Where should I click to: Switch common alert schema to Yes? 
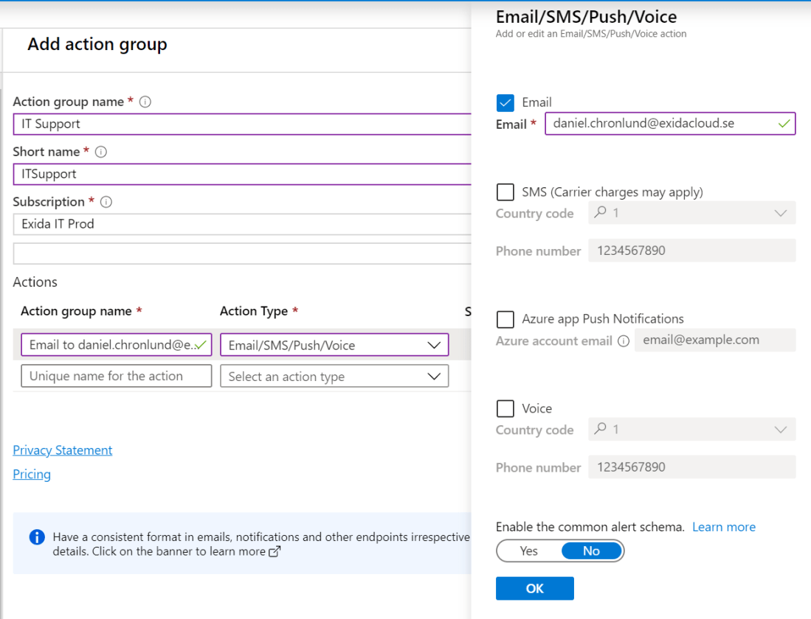[529, 551]
